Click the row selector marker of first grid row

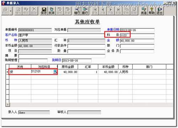(x=7, y=72)
